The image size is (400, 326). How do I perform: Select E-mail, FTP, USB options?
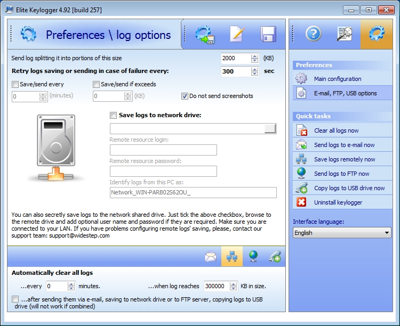click(x=345, y=93)
